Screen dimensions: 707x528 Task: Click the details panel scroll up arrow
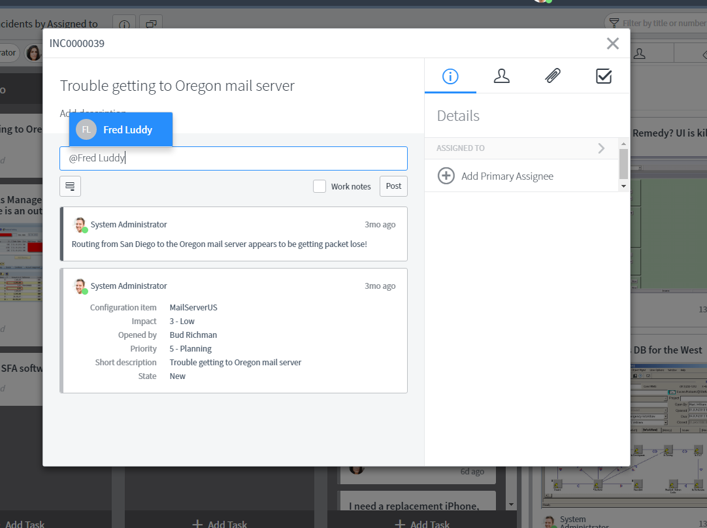(623, 144)
